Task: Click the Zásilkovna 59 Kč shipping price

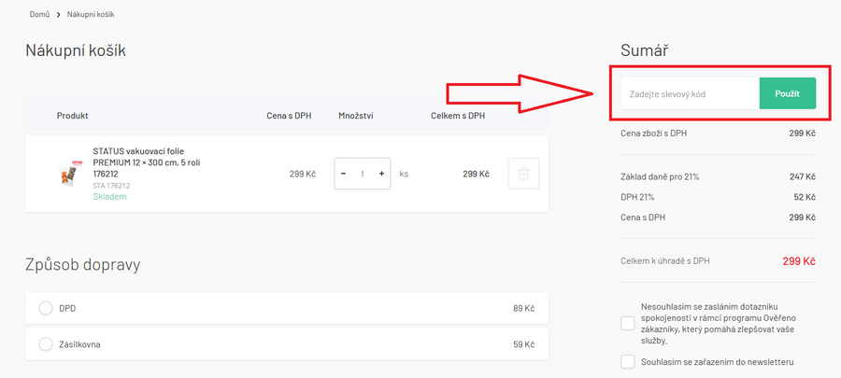Action: point(521,344)
